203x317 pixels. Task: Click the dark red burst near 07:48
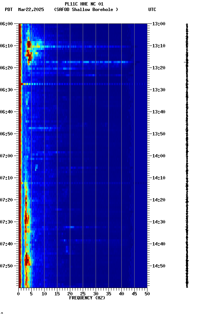coord(27,259)
